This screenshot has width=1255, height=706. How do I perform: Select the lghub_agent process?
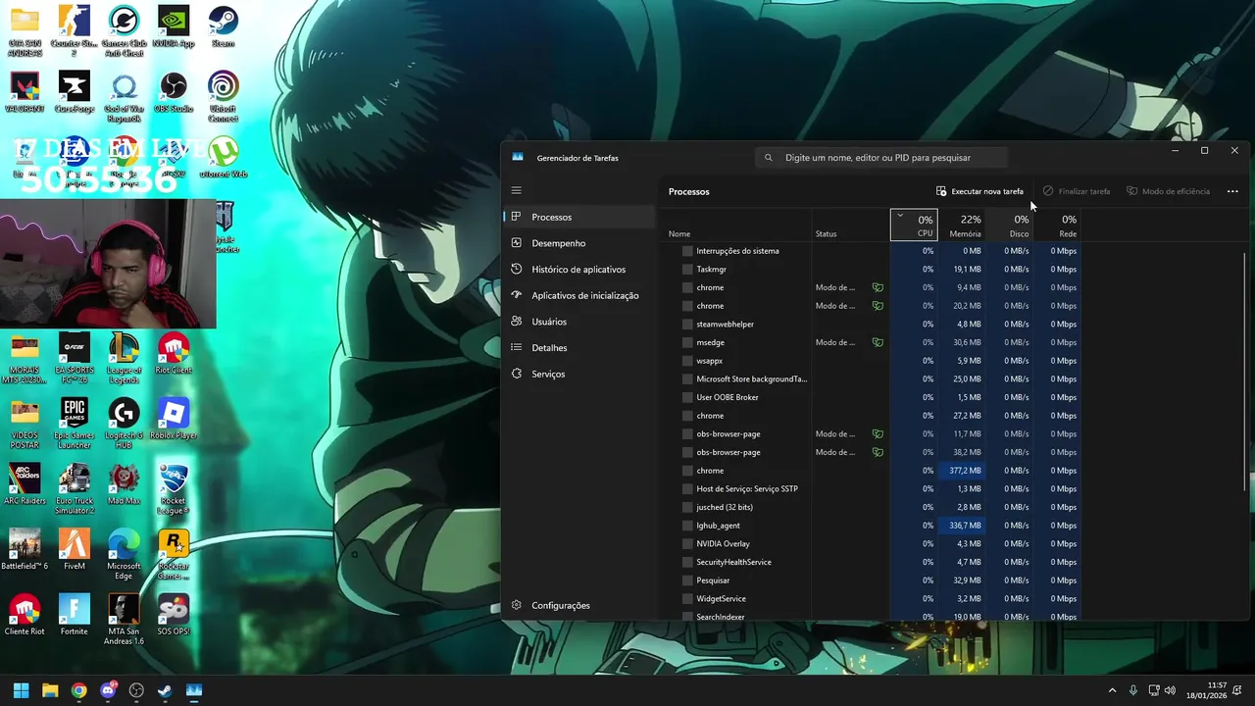tap(873, 526)
